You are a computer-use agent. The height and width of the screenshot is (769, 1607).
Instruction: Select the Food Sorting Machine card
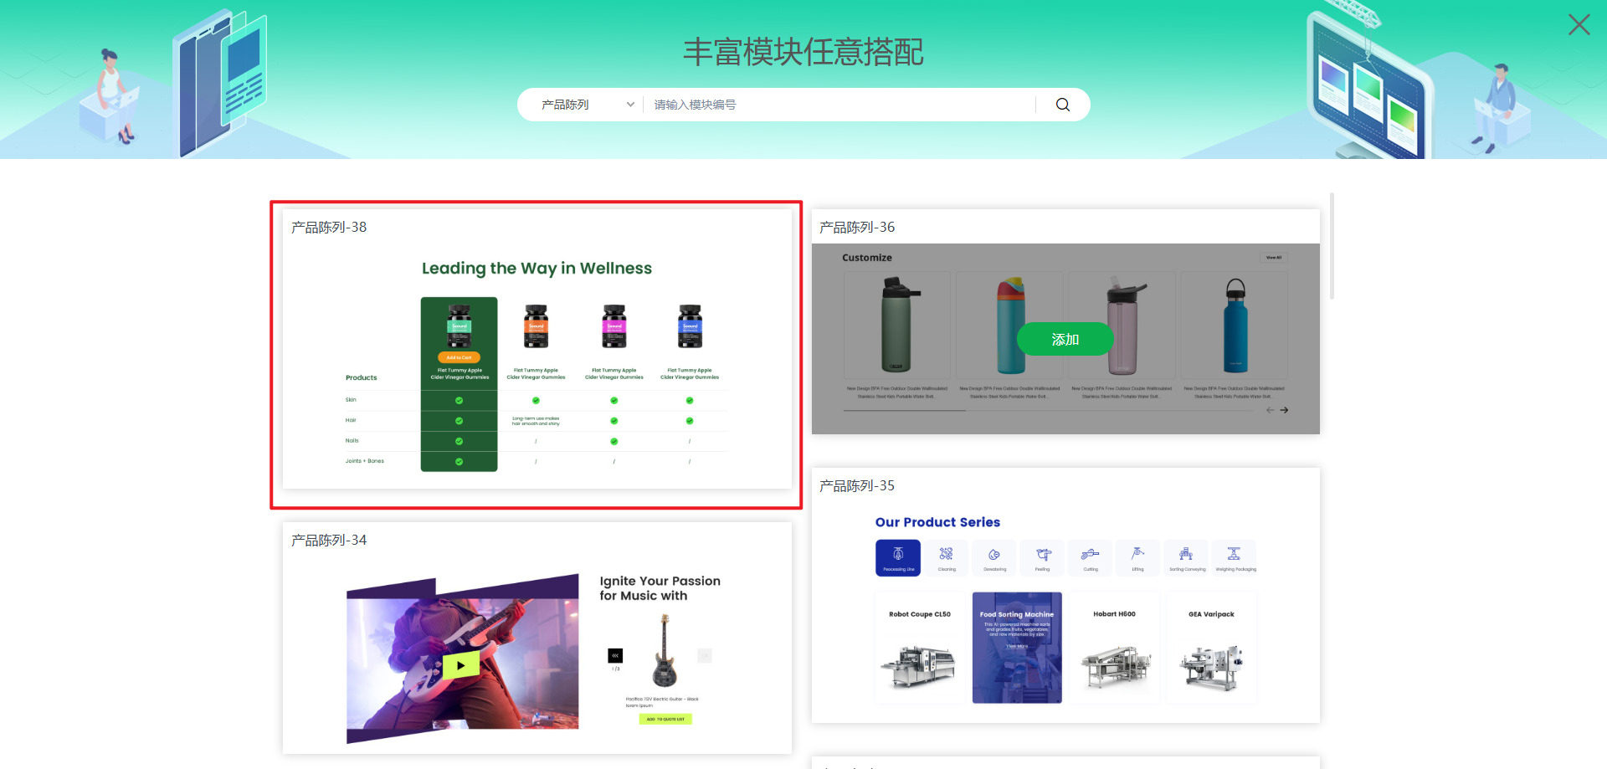click(1017, 647)
